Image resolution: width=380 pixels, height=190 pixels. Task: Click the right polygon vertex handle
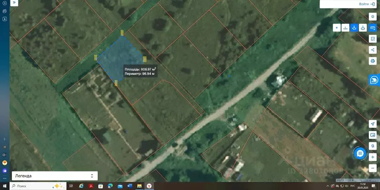click(145, 59)
